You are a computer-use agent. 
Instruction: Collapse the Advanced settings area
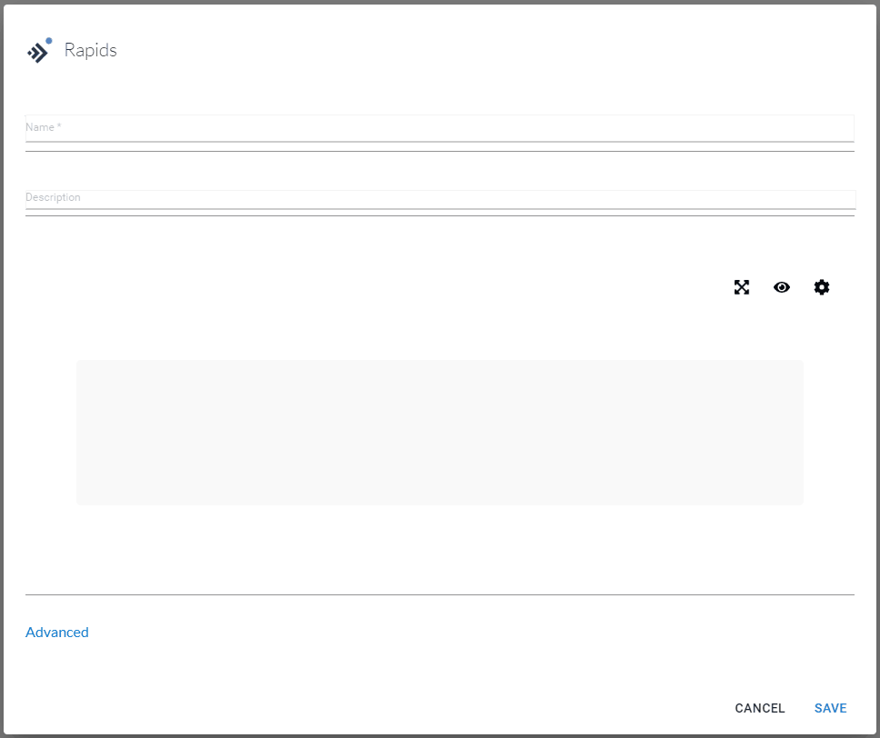pos(56,632)
